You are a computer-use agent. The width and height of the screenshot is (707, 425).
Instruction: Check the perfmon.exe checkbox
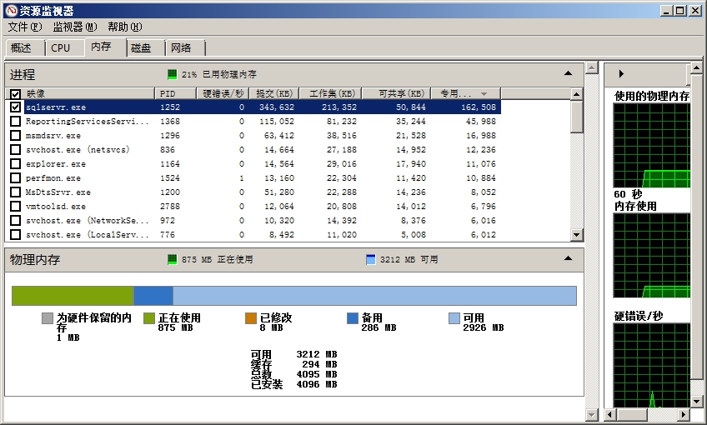coord(15,177)
